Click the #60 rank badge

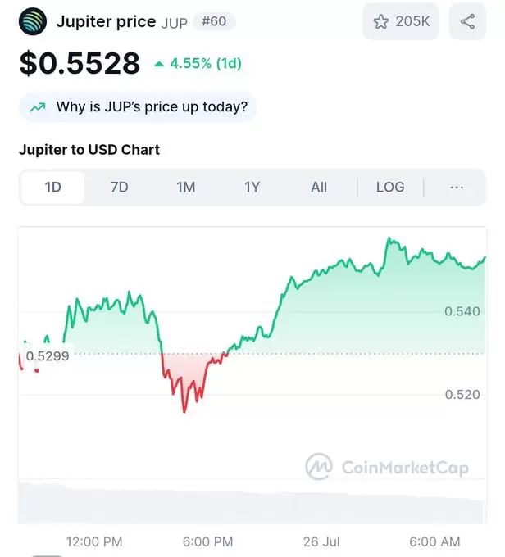coord(214,21)
